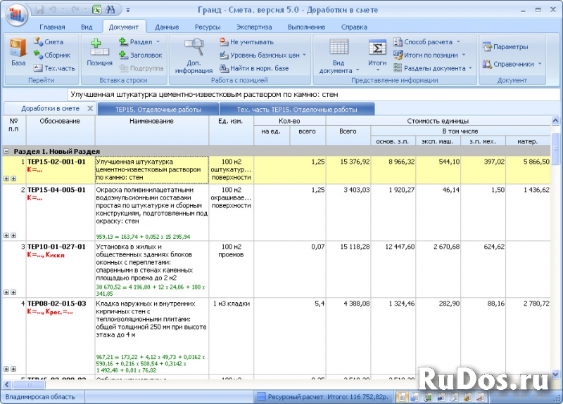Screen dimensions: 563x404
Task: Collapse the Раздел 1. Новый Раздел section
Action: (x=6, y=151)
